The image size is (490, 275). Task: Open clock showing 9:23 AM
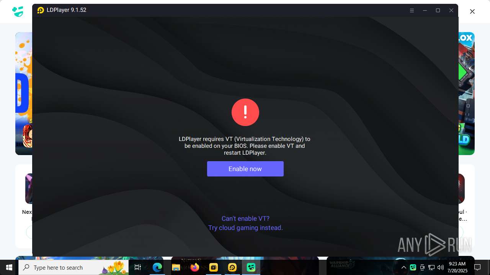point(457,267)
